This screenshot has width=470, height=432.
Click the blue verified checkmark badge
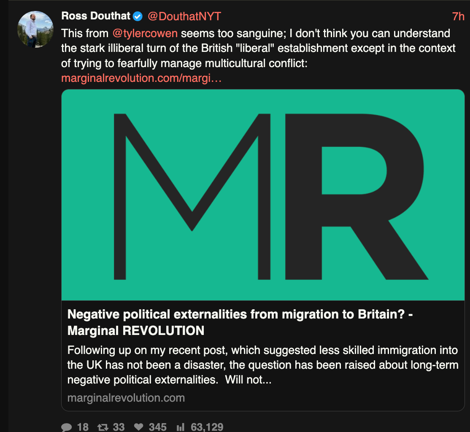pyautogui.click(x=138, y=16)
